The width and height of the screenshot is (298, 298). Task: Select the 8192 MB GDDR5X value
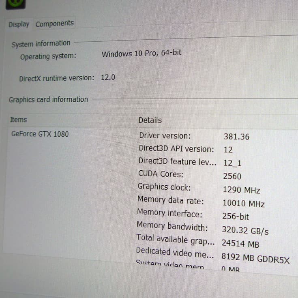click(255, 258)
